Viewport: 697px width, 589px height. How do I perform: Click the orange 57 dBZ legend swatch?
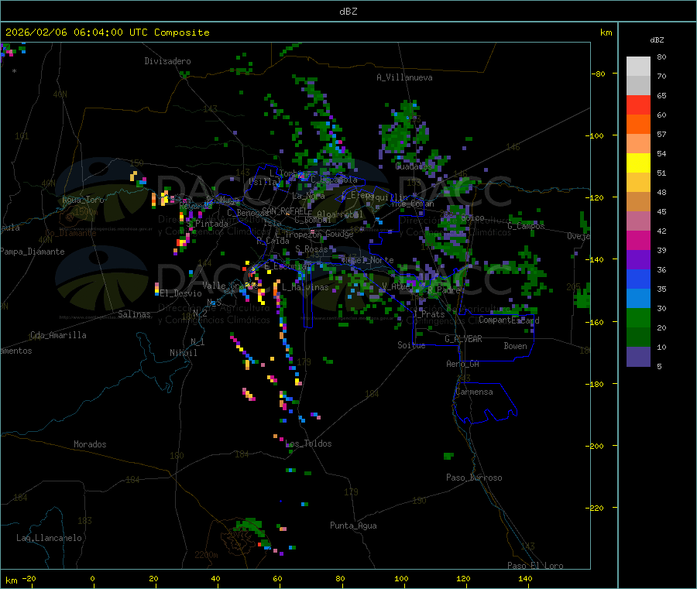[x=638, y=125]
